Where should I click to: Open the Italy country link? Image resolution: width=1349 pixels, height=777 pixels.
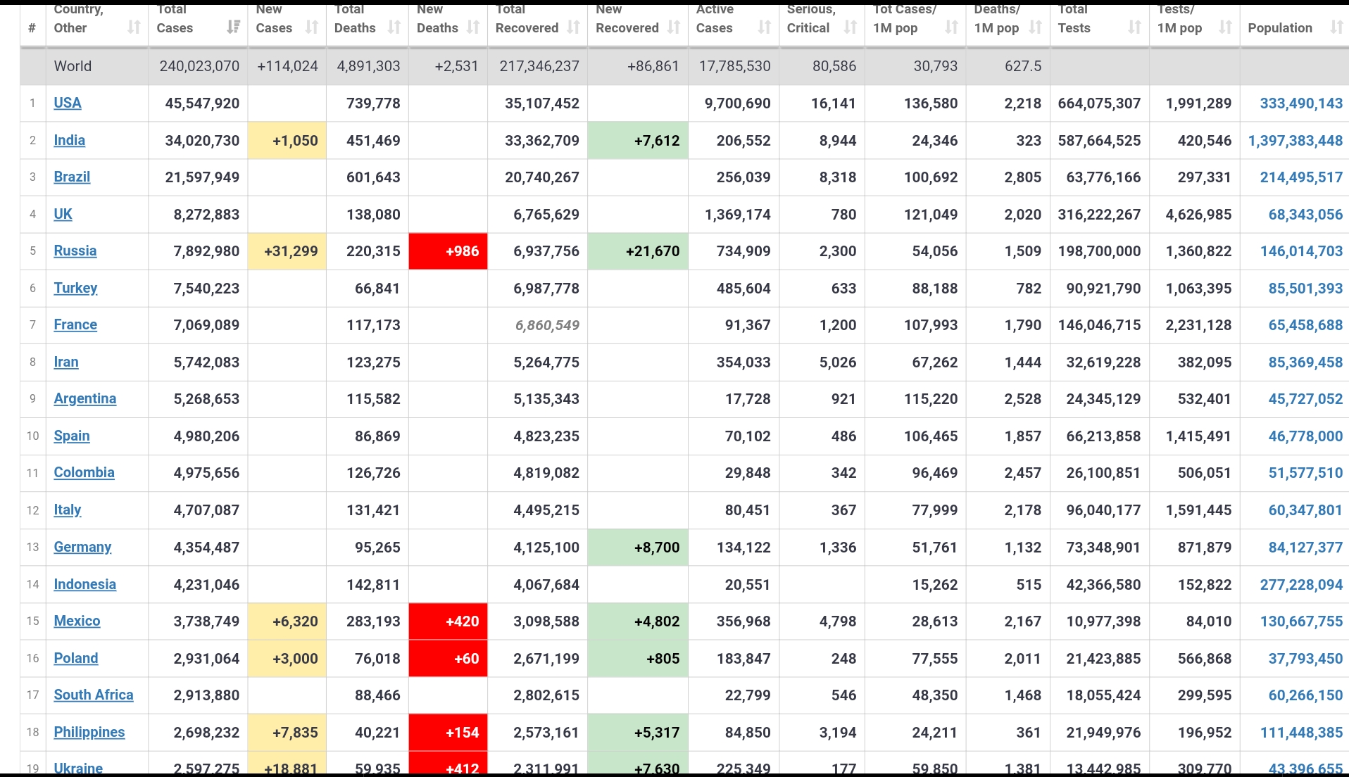[x=68, y=510]
